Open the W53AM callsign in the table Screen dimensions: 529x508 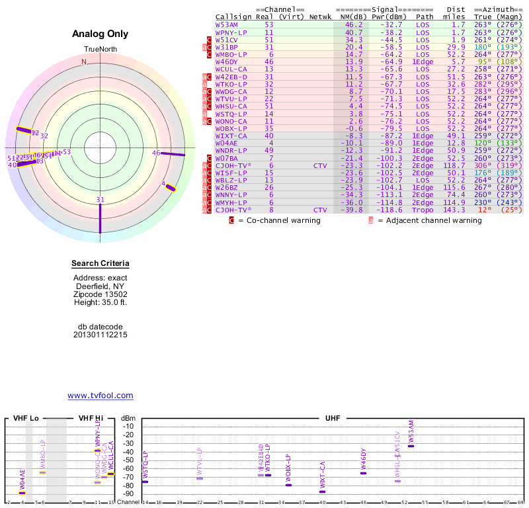coord(226,24)
